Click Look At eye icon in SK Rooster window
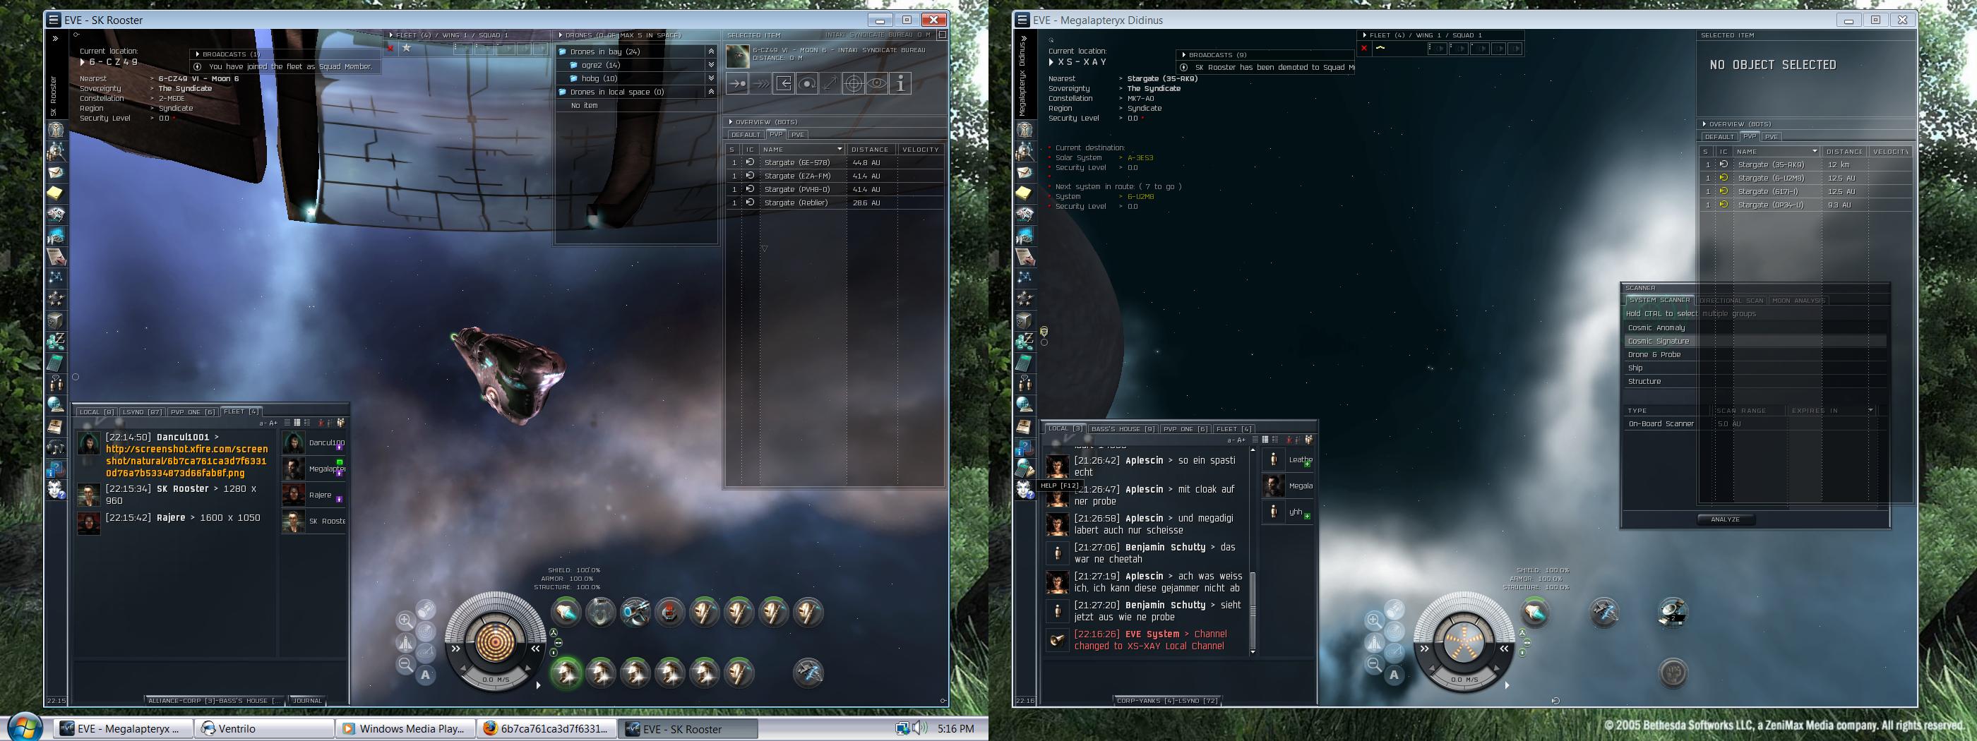Viewport: 1977px width, 741px height. coord(876,83)
